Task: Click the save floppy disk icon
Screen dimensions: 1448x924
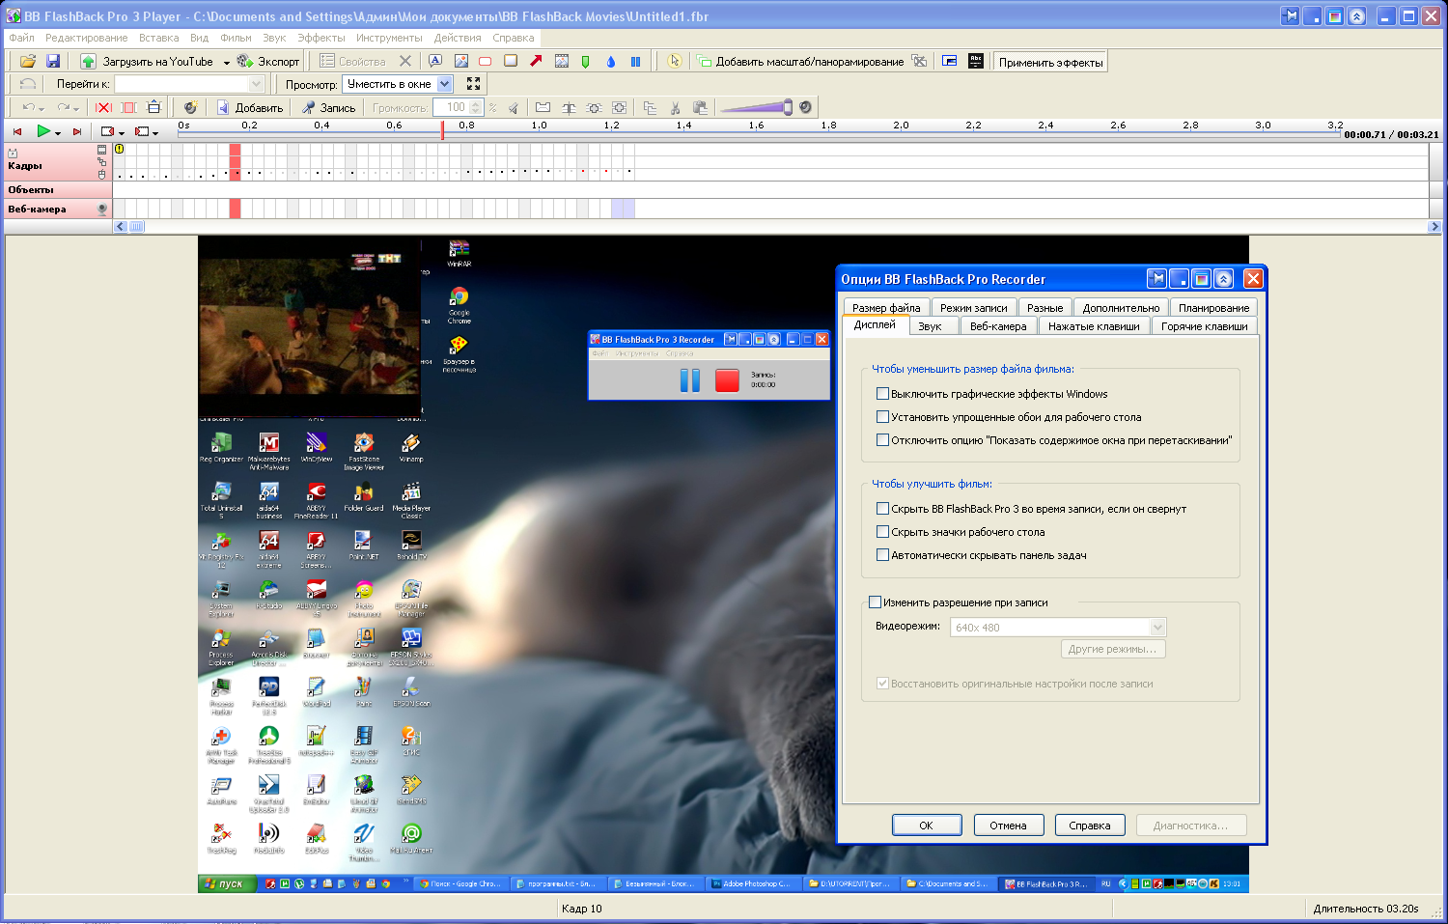Action: point(53,61)
